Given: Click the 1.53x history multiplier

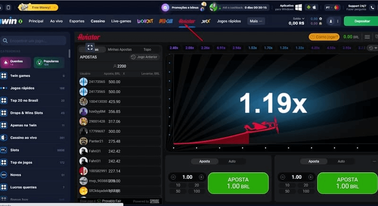Looking at the screenshot, I should pos(252,48).
